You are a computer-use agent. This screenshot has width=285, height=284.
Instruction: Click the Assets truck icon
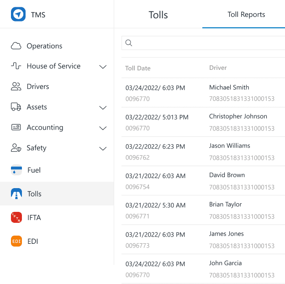point(16,107)
